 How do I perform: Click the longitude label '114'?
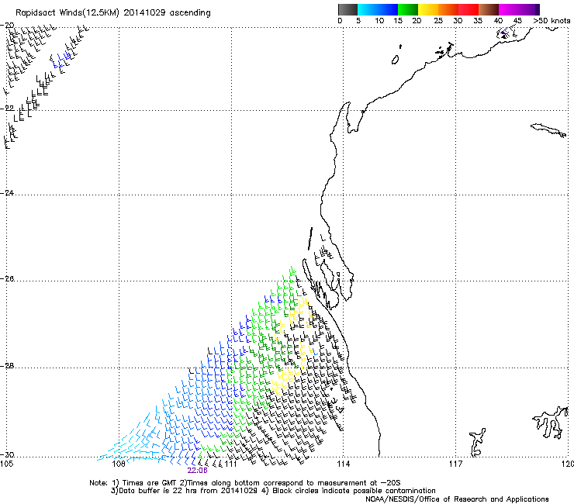tap(344, 464)
